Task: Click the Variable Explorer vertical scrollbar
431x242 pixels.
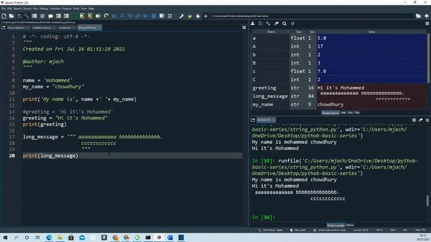Action: click(x=428, y=58)
